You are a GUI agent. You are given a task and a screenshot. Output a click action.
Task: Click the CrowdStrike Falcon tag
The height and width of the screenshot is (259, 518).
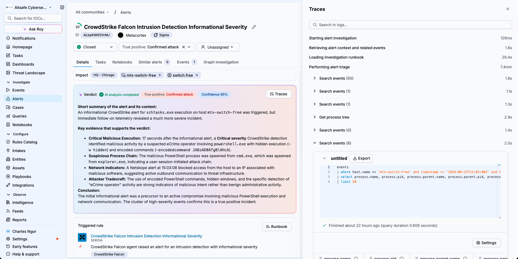(109, 254)
